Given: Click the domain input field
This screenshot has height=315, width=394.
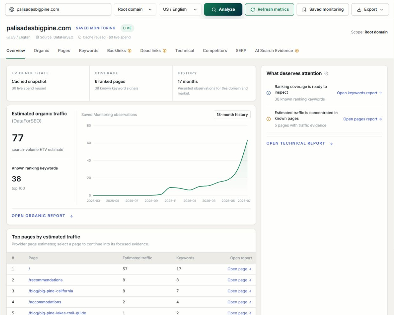Looking at the screenshot, I should 58,9.
